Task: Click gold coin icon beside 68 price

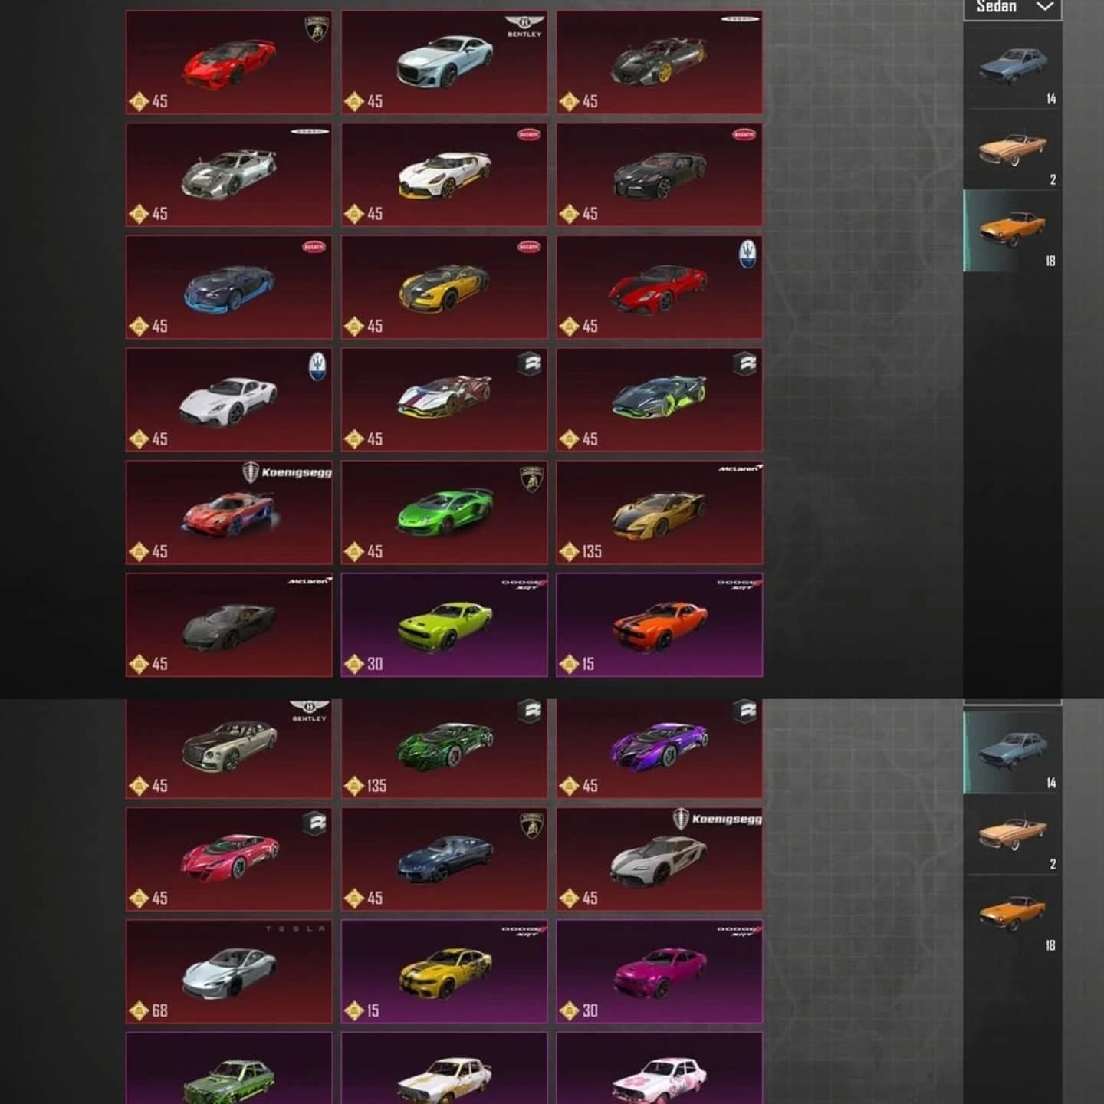Action: click(139, 1011)
